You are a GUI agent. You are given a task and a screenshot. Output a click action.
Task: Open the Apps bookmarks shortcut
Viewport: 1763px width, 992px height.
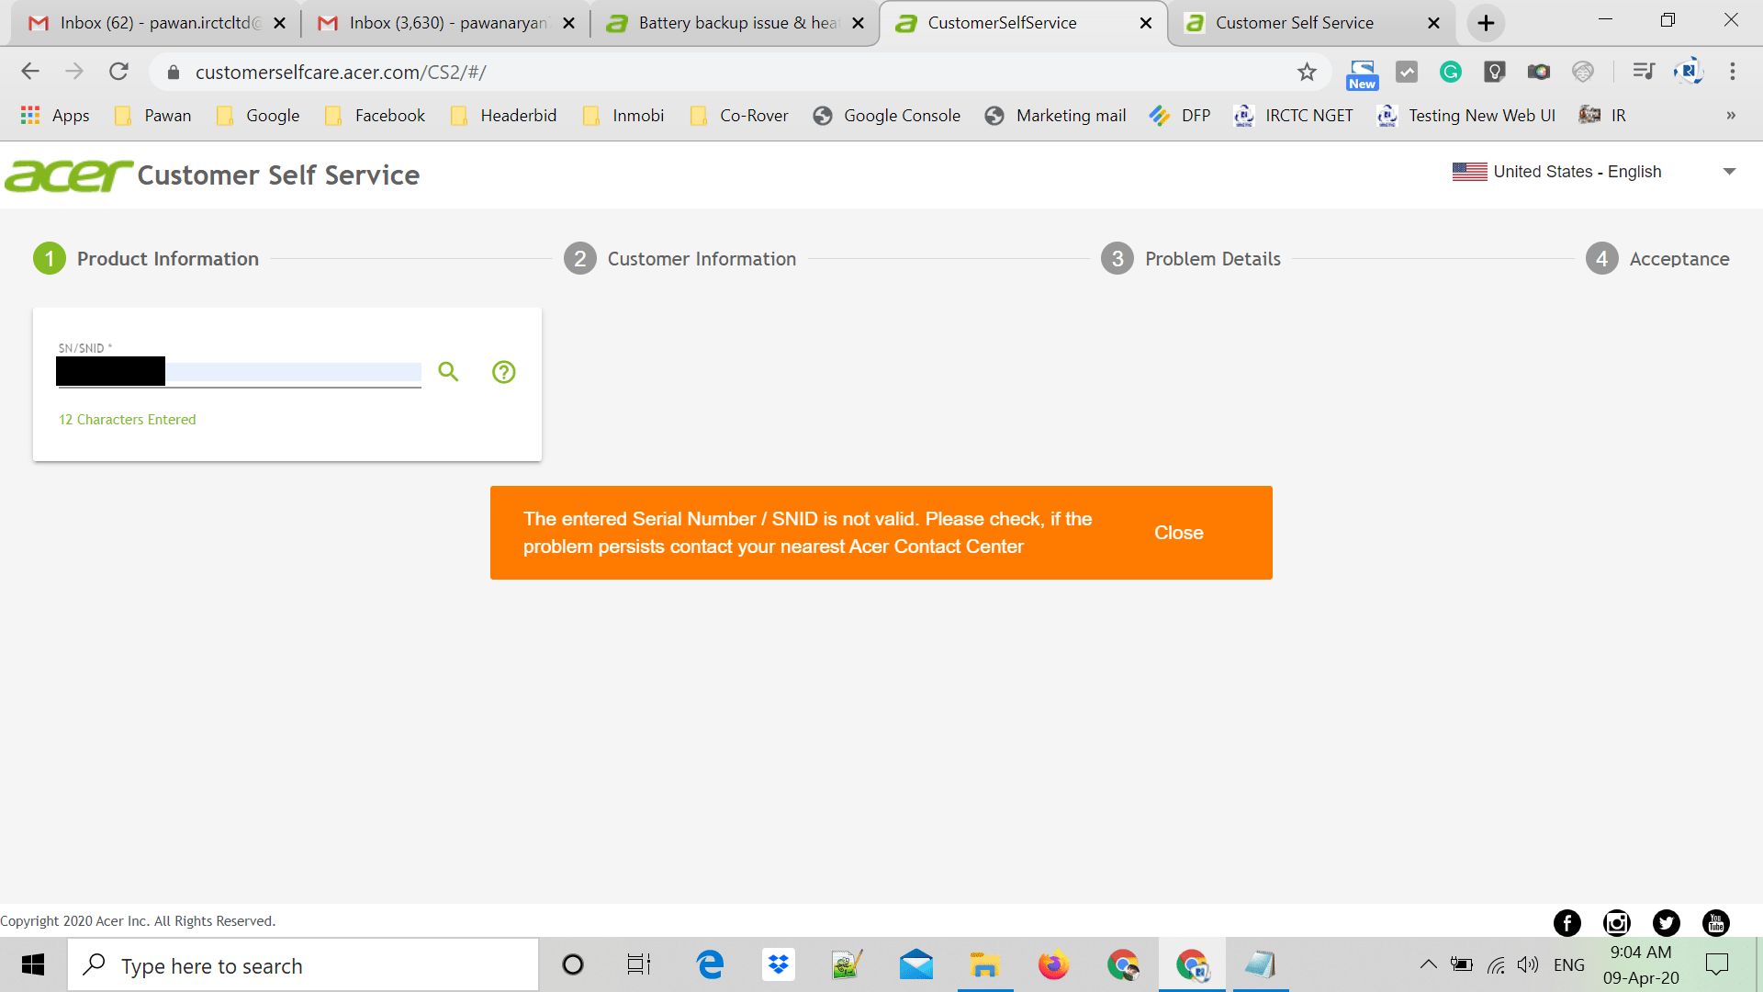[55, 116]
